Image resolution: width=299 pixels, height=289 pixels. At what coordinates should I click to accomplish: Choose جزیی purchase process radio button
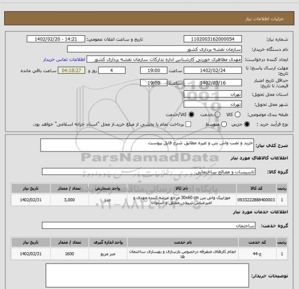[247, 125]
